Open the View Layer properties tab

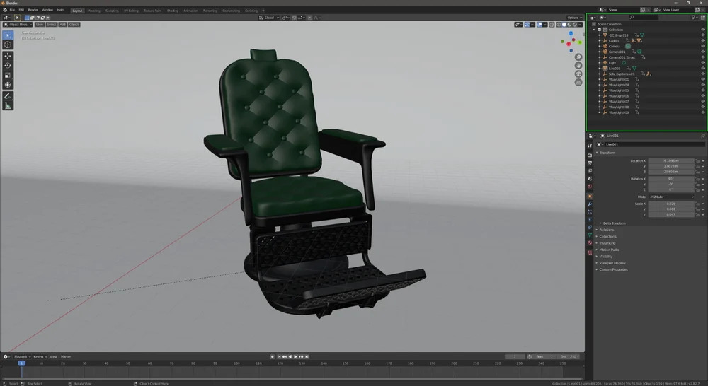coord(590,170)
